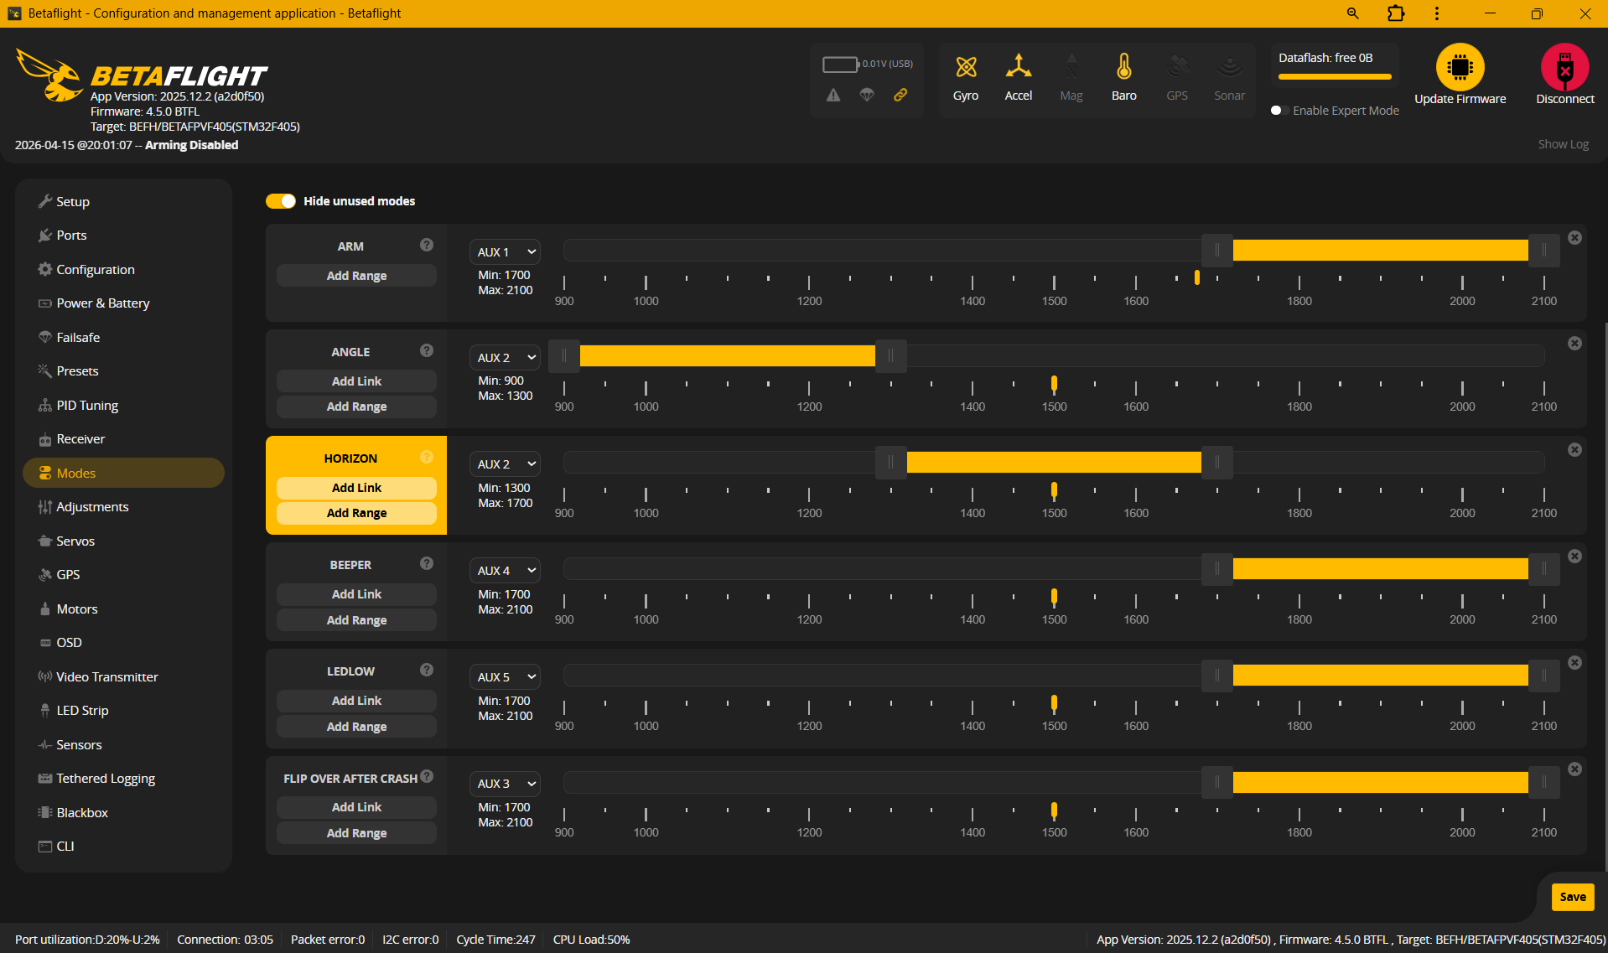Click the Accel sensor icon
The width and height of the screenshot is (1608, 953).
[x=1018, y=67]
